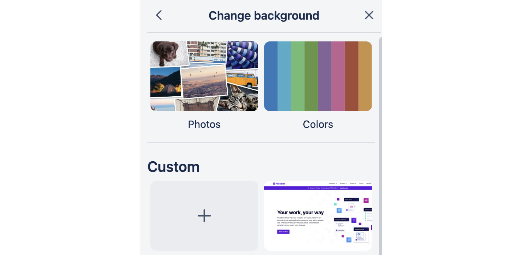522x255 pixels.
Task: Click the puppy photo in the collage
Action: click(x=169, y=53)
